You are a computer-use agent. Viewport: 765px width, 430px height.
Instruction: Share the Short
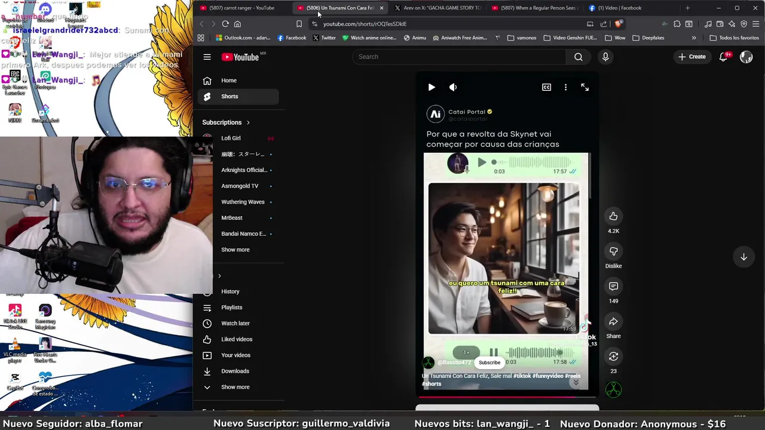(613, 322)
